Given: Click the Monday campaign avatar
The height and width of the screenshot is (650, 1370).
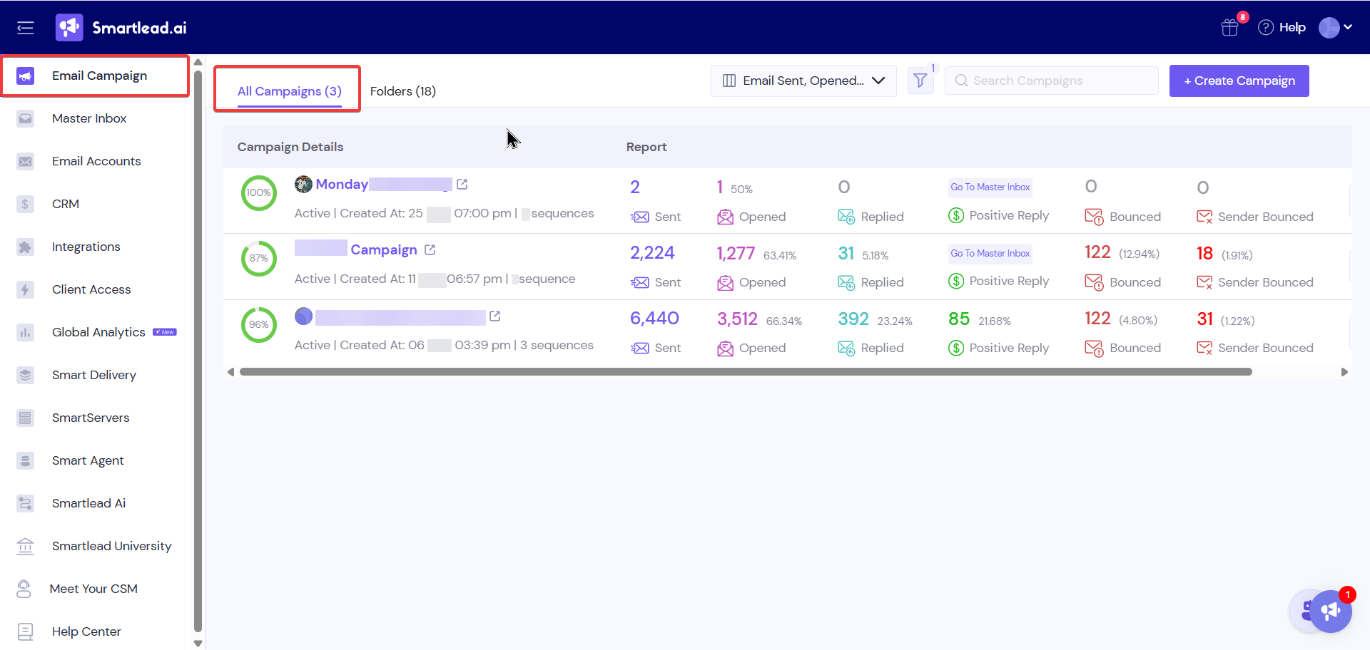Looking at the screenshot, I should [303, 184].
